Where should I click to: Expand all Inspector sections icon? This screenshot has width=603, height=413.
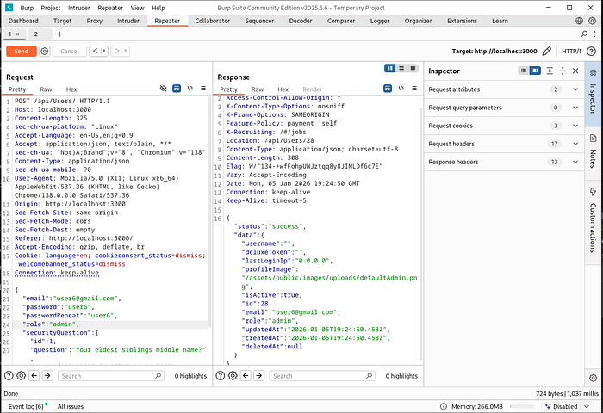(550, 71)
